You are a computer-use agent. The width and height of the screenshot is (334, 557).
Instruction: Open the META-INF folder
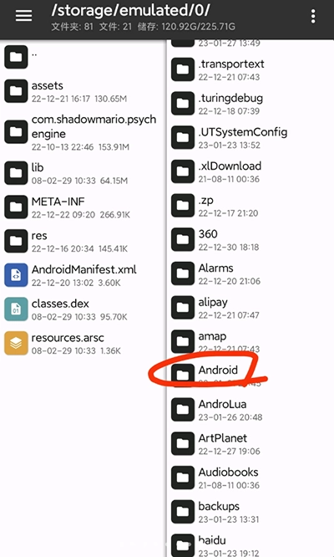pyautogui.click(x=83, y=207)
